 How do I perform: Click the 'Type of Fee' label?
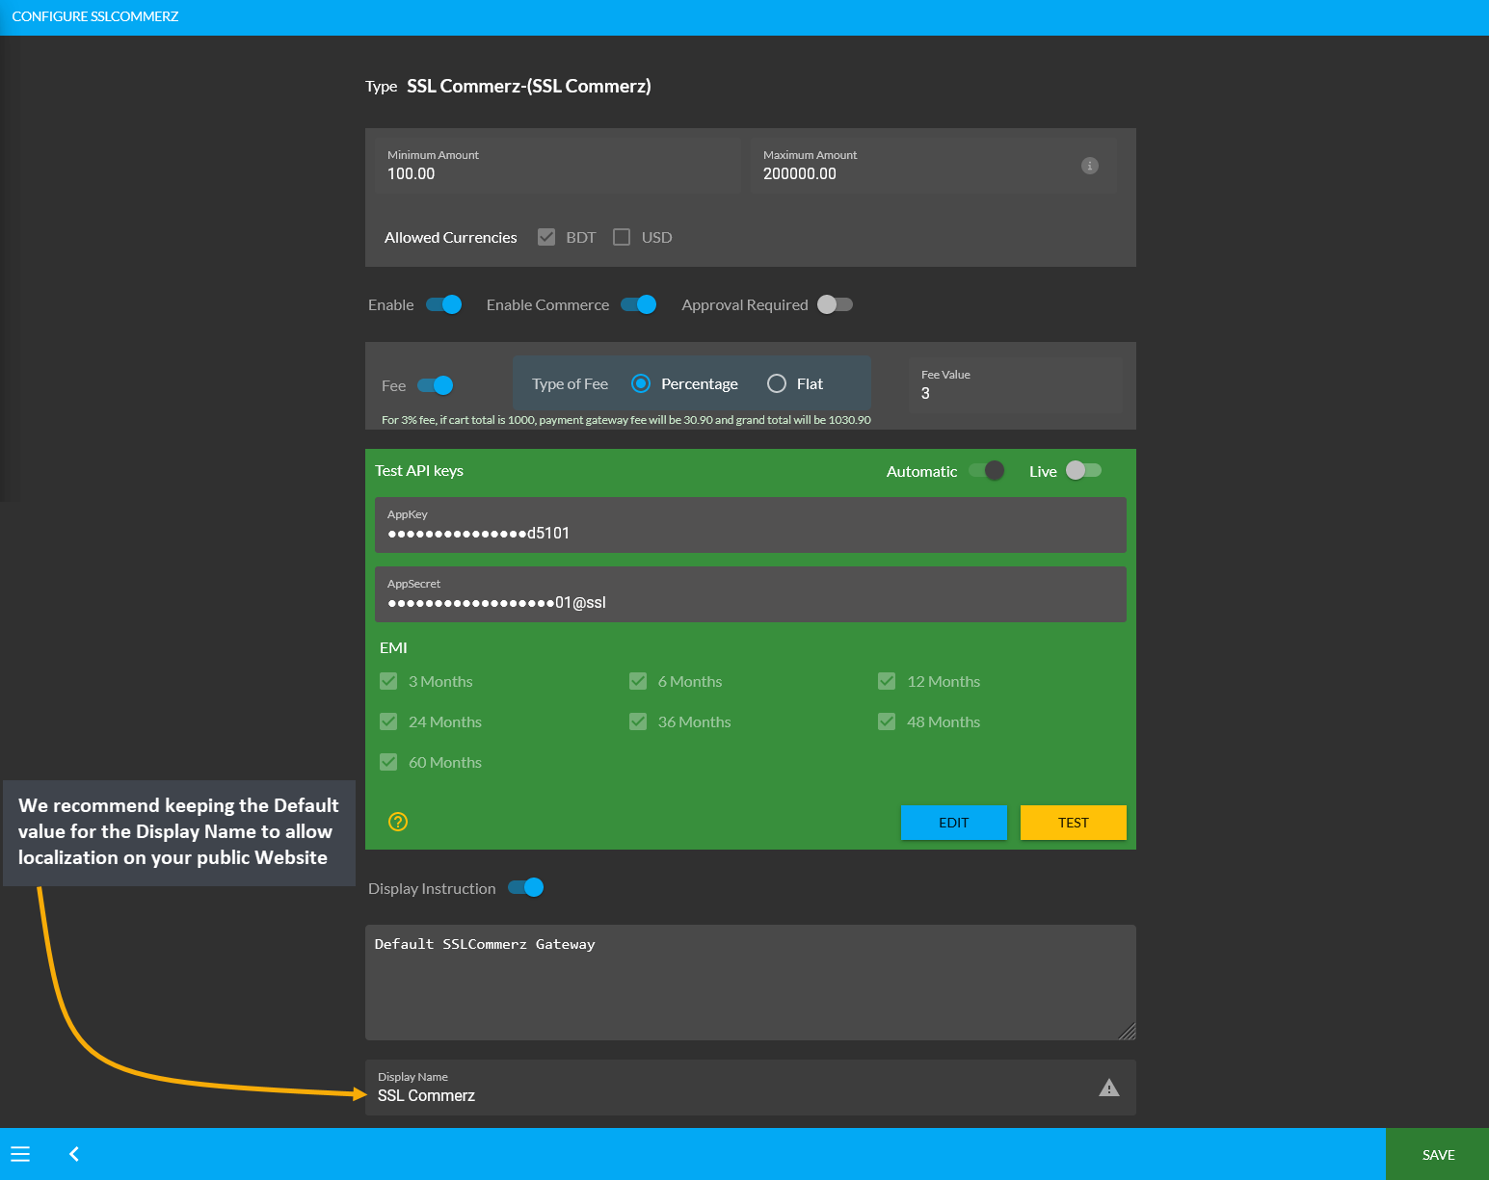[571, 383]
